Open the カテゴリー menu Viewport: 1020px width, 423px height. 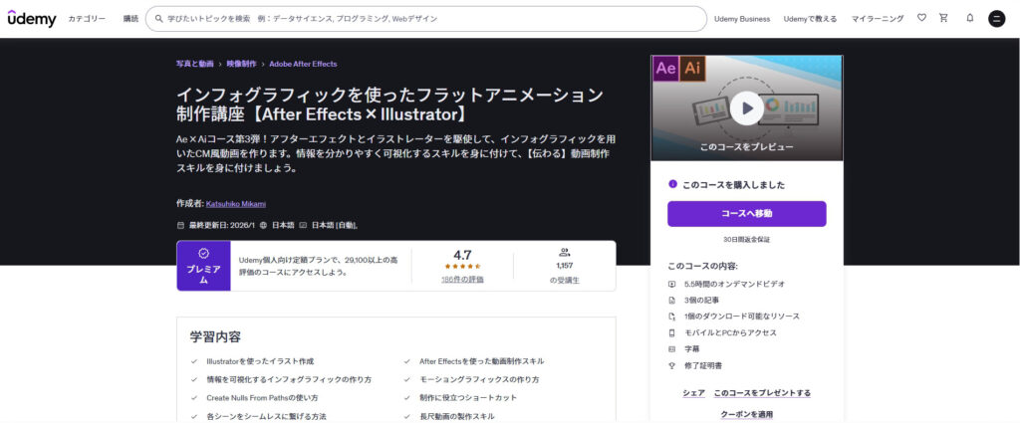87,19
